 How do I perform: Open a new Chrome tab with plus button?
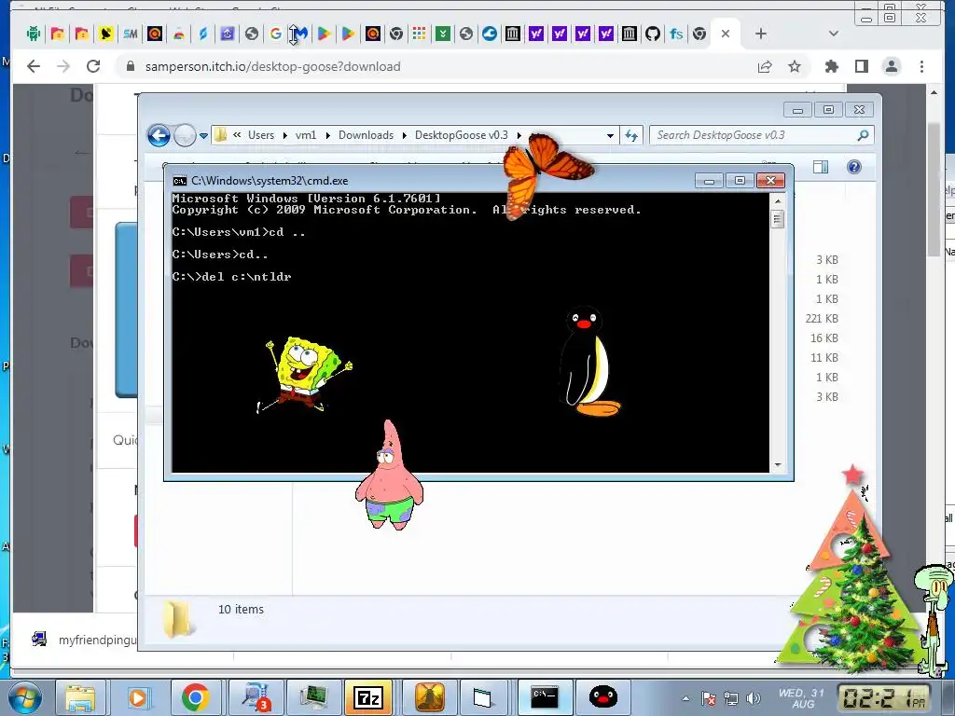[x=761, y=34]
